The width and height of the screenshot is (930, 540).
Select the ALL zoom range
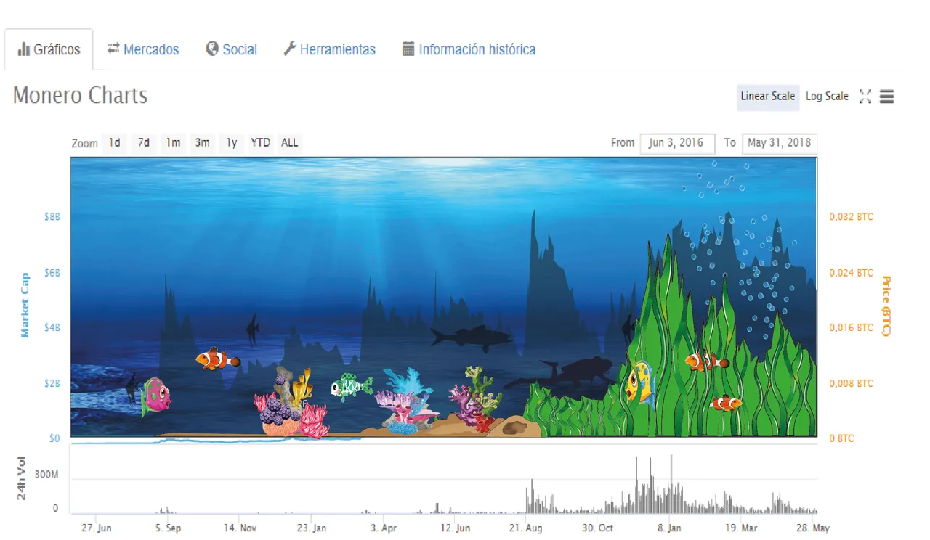[x=289, y=143]
